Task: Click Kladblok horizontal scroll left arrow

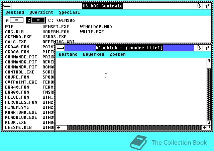Action: click(59, 128)
